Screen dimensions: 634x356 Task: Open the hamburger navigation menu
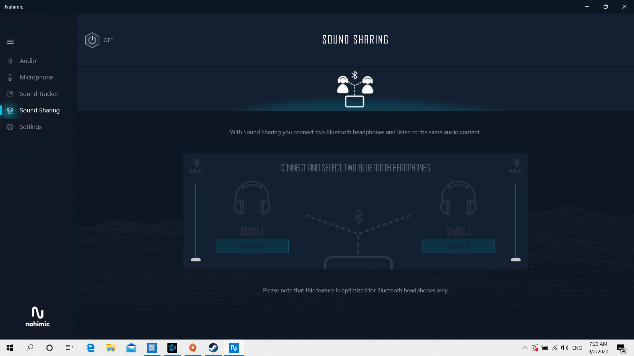(x=10, y=42)
